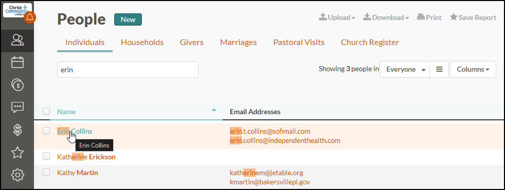Open Kathy Martin's profile link
505x190 pixels.
[78, 173]
